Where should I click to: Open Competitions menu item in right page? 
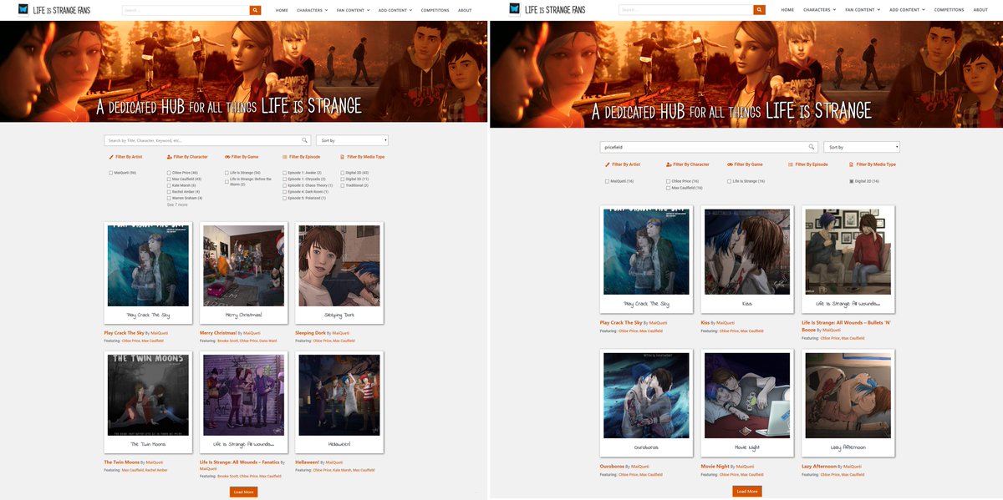(950, 10)
